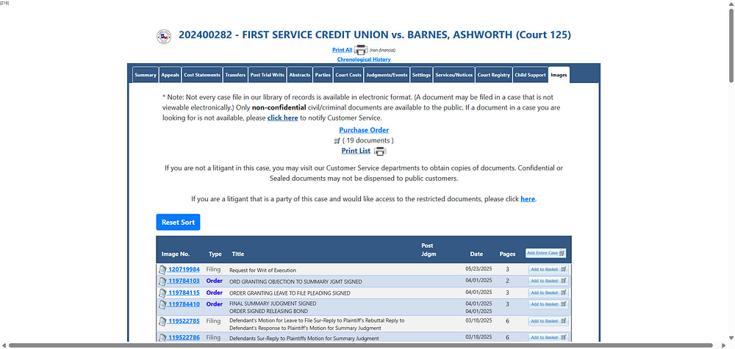735x349 pixels.
Task: Click the county seal logo beside case title
Action: click(164, 36)
